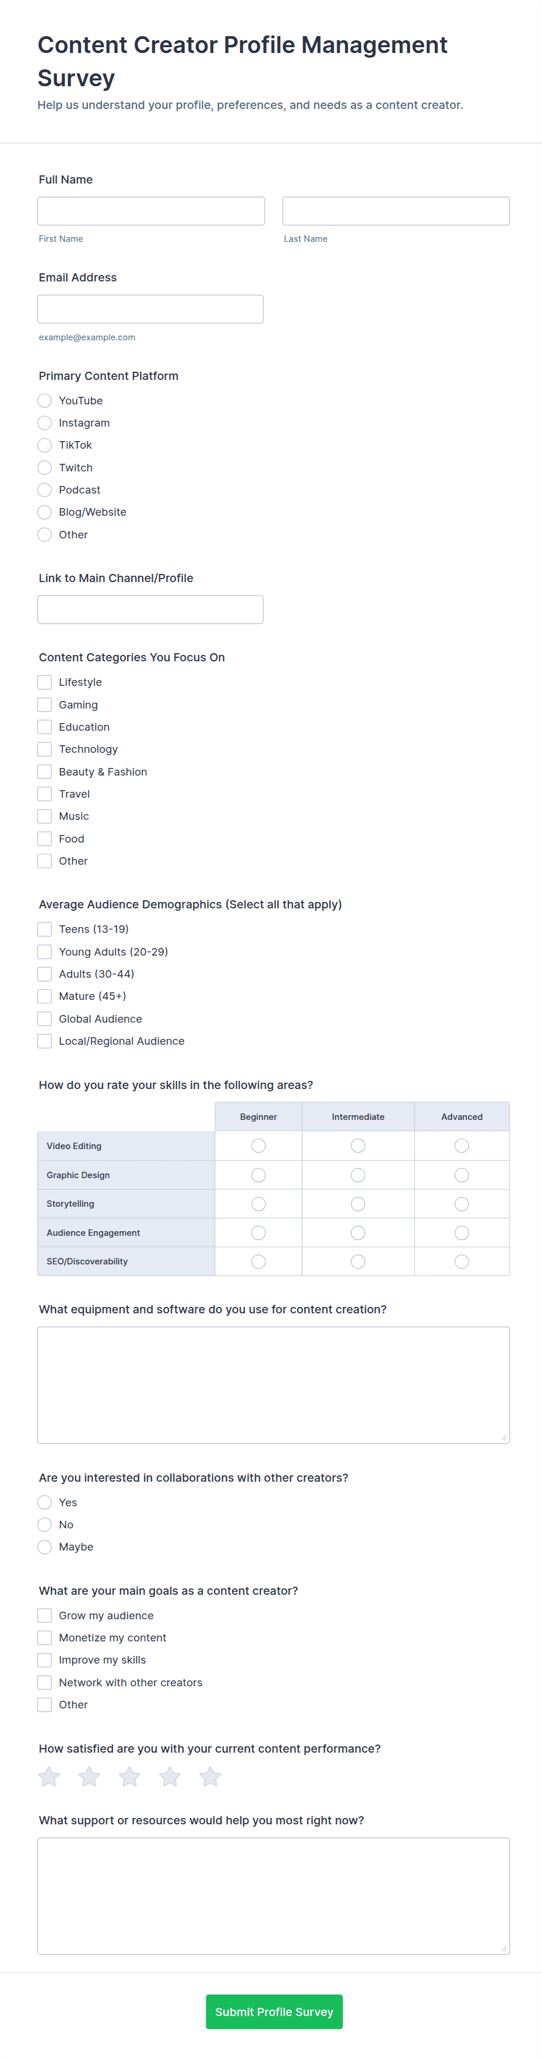The height and width of the screenshot is (2058, 542).
Task: Check the Monetize my content goal
Action: click(45, 1638)
